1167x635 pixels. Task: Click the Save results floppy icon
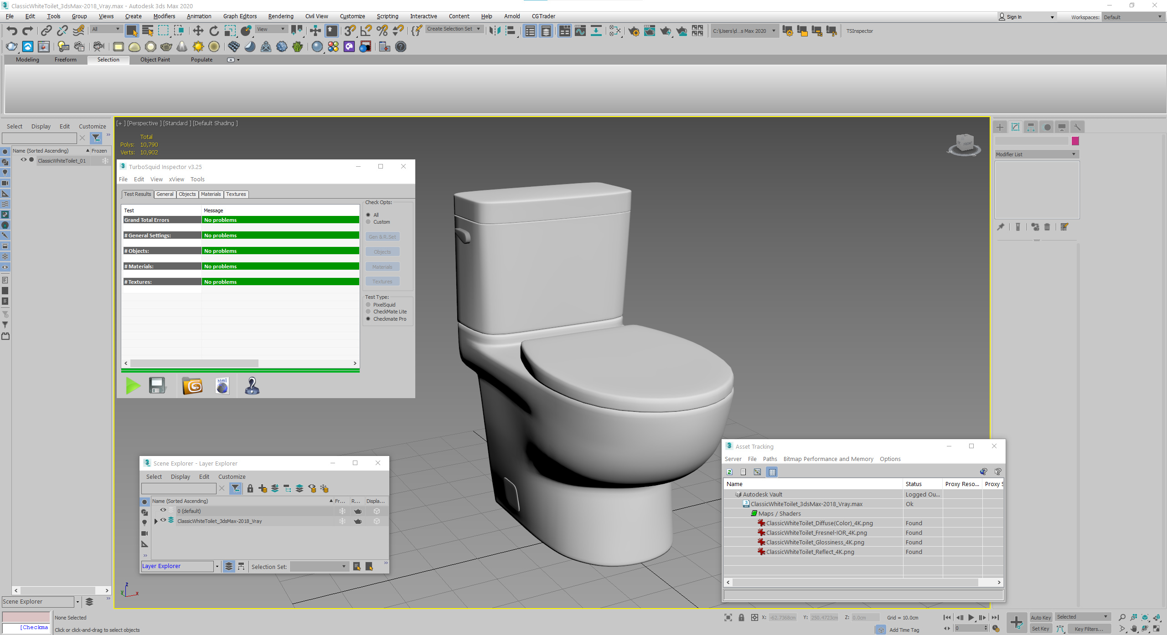pyautogui.click(x=157, y=386)
